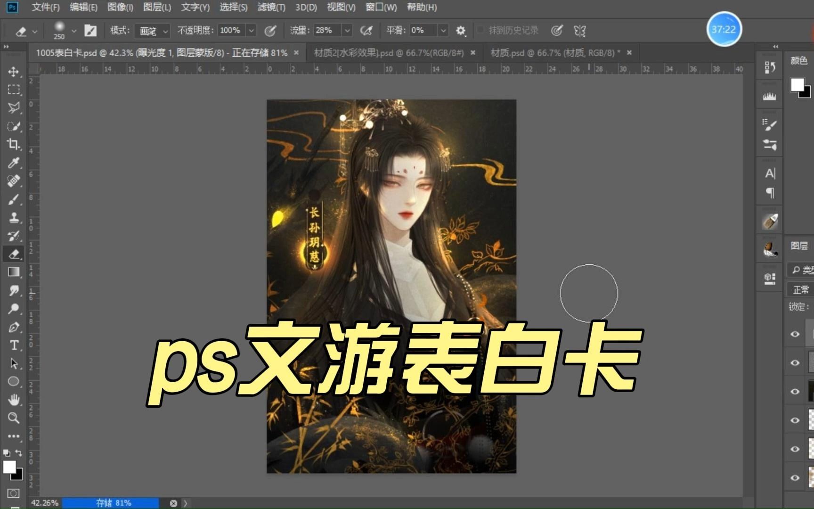The image size is (814, 509).
Task: Open the Opacity slider dropdown
Action: [252, 31]
